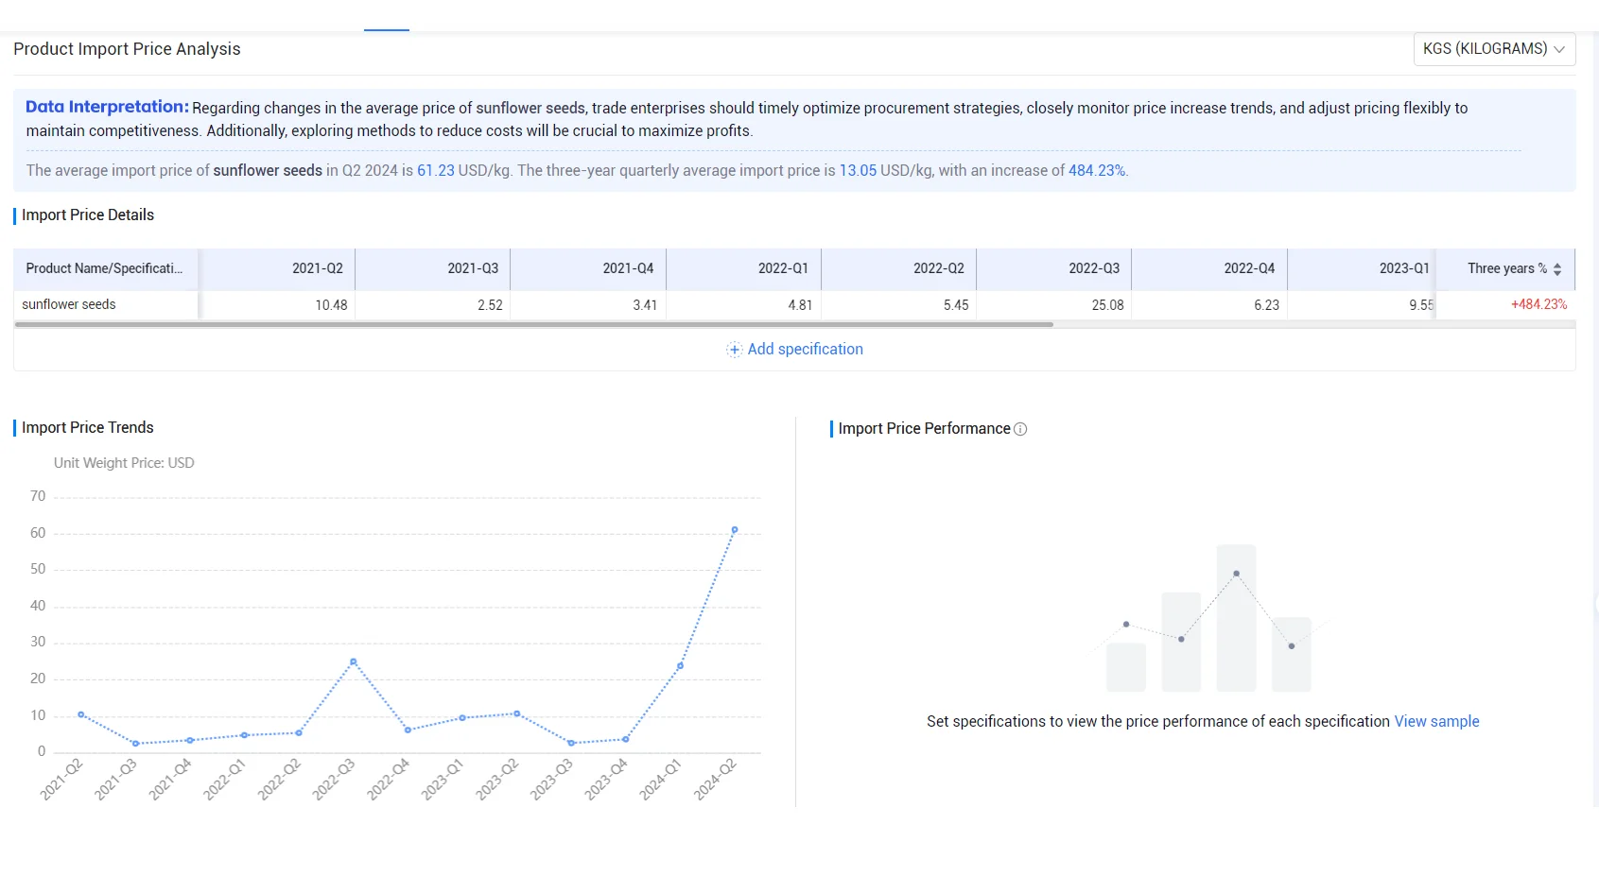Click the 2023-Q2 data point on chart
This screenshot has height=876, width=1599.
coord(516,713)
